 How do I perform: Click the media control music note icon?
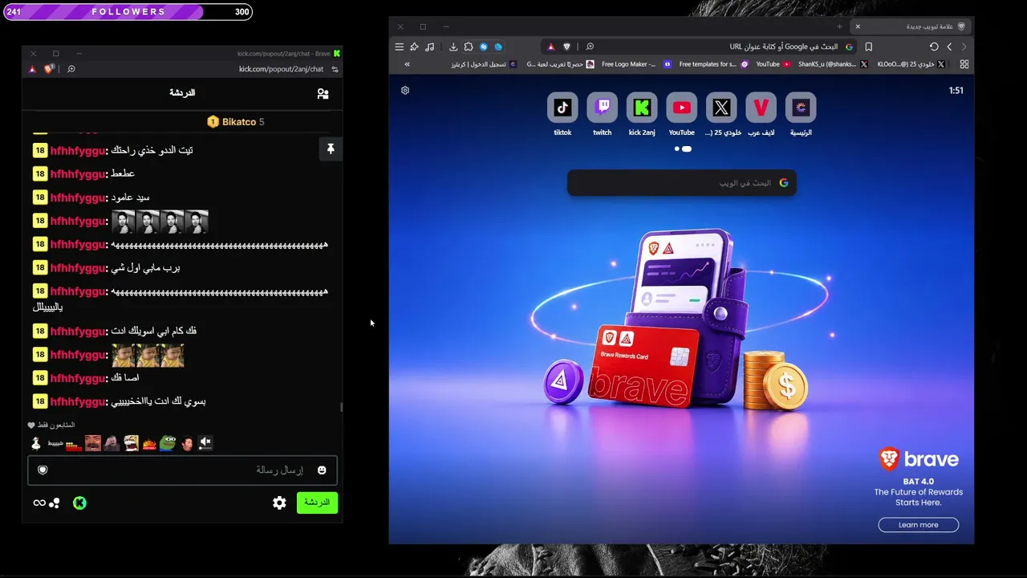coord(430,47)
